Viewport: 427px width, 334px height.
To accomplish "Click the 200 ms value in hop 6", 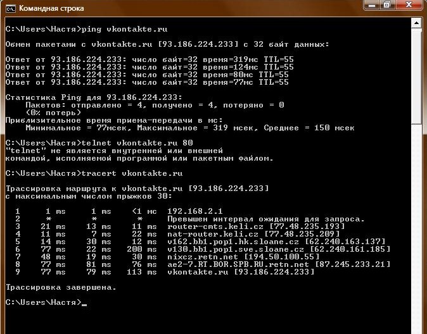I will tap(142, 249).
